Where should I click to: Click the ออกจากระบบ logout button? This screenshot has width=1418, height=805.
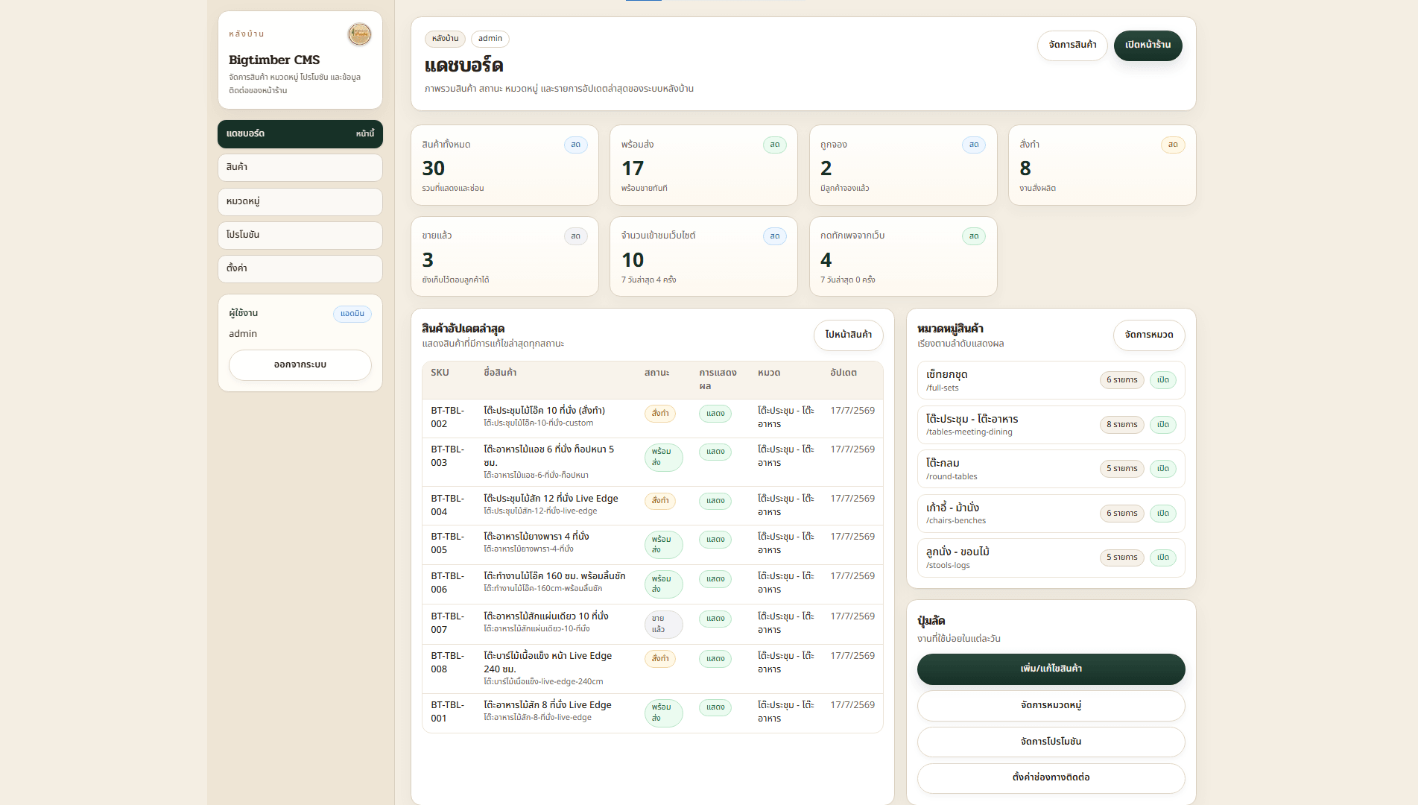coord(300,365)
